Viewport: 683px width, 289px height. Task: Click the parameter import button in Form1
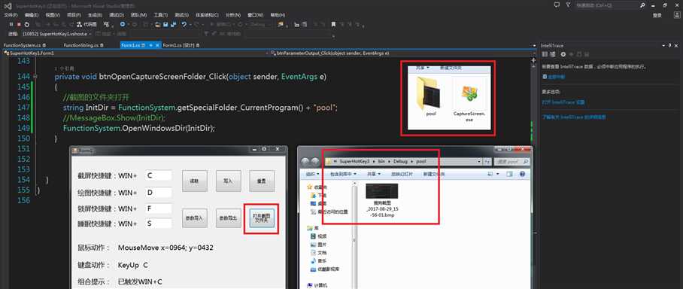pos(194,218)
